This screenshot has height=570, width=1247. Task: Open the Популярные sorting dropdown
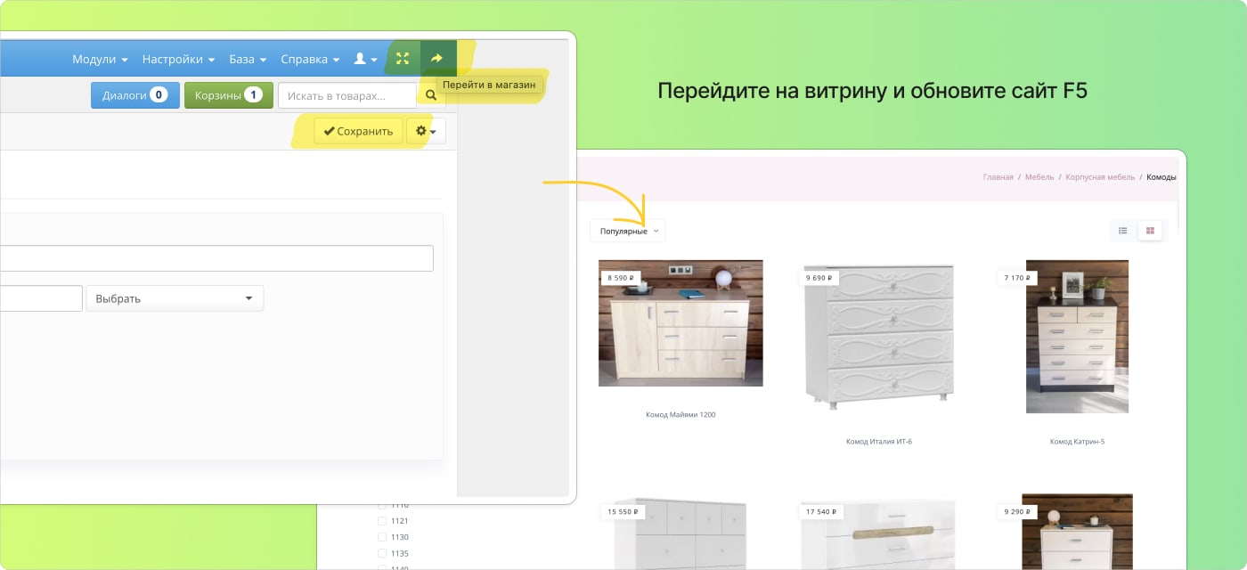pyautogui.click(x=628, y=231)
